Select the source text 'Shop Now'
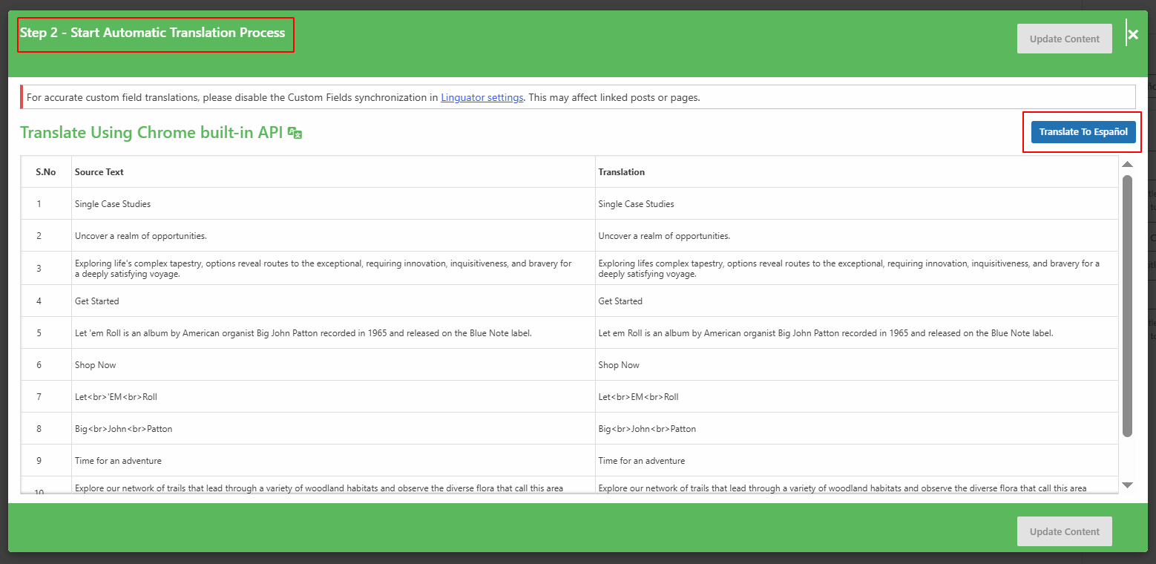This screenshot has width=1156, height=564. [x=96, y=364]
